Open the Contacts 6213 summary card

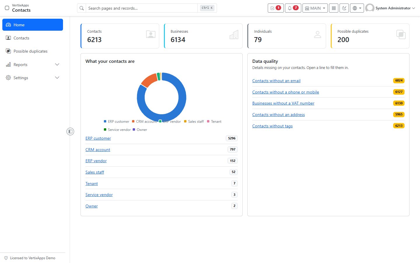coord(120,36)
